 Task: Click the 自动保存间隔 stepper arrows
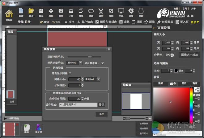click(x=82, y=99)
